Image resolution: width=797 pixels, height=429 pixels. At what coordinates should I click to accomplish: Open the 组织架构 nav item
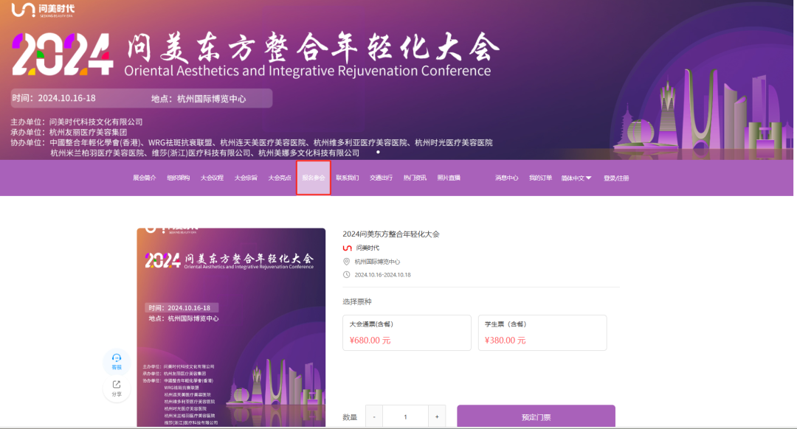pyautogui.click(x=179, y=178)
